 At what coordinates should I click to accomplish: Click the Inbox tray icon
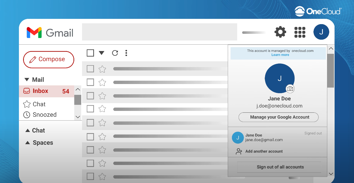pyautogui.click(x=27, y=91)
